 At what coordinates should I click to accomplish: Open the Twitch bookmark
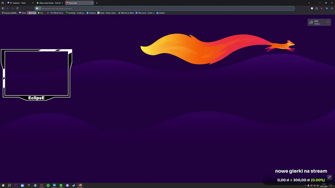pyautogui.click(x=23, y=13)
